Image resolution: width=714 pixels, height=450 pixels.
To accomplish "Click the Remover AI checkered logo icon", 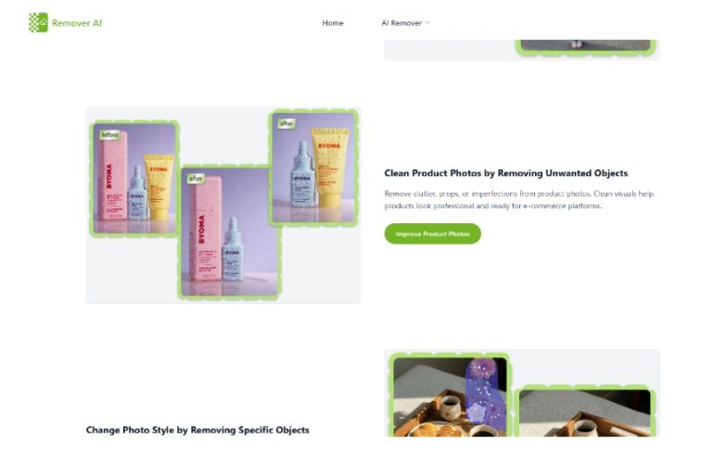I will coord(38,23).
